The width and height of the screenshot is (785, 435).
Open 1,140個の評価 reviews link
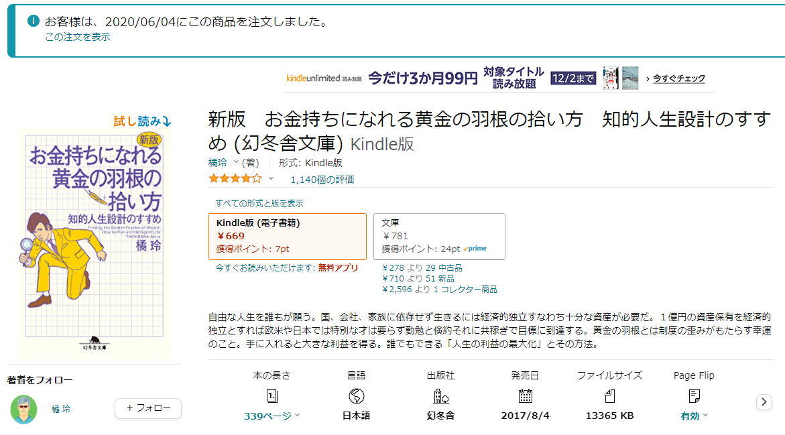point(322,179)
